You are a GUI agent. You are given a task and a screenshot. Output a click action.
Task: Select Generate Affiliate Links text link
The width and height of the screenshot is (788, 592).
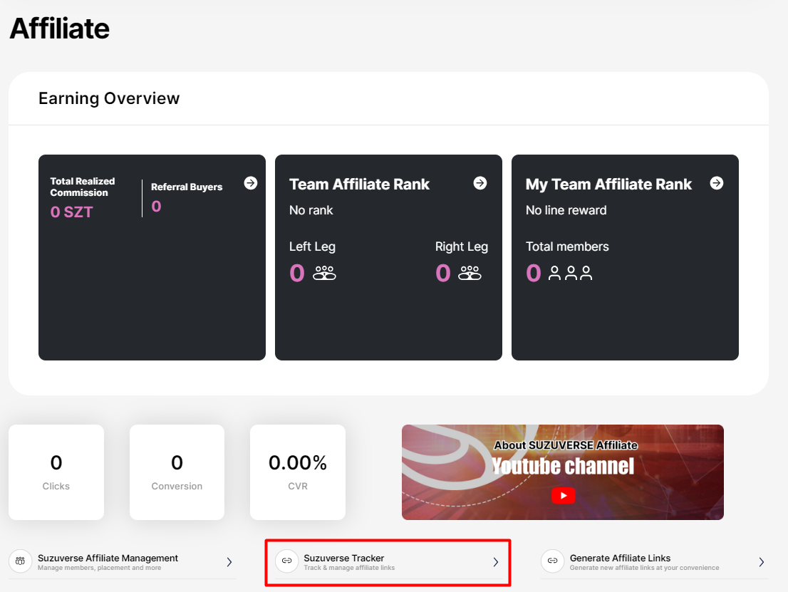coord(620,558)
